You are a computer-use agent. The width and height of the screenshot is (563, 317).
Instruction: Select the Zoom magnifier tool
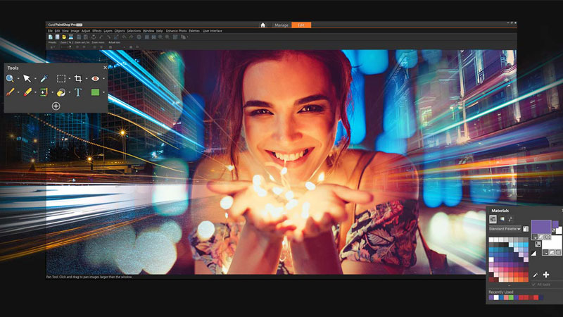point(11,79)
